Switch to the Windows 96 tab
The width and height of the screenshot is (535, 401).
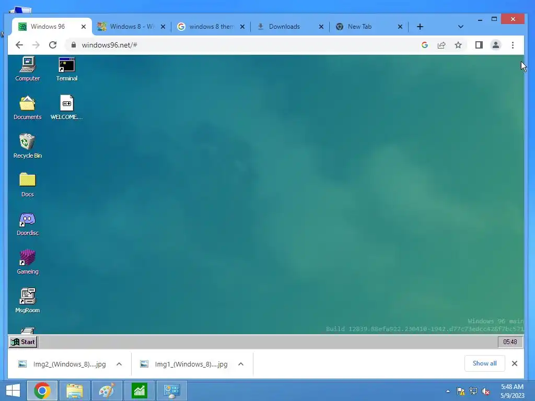pyautogui.click(x=52, y=27)
